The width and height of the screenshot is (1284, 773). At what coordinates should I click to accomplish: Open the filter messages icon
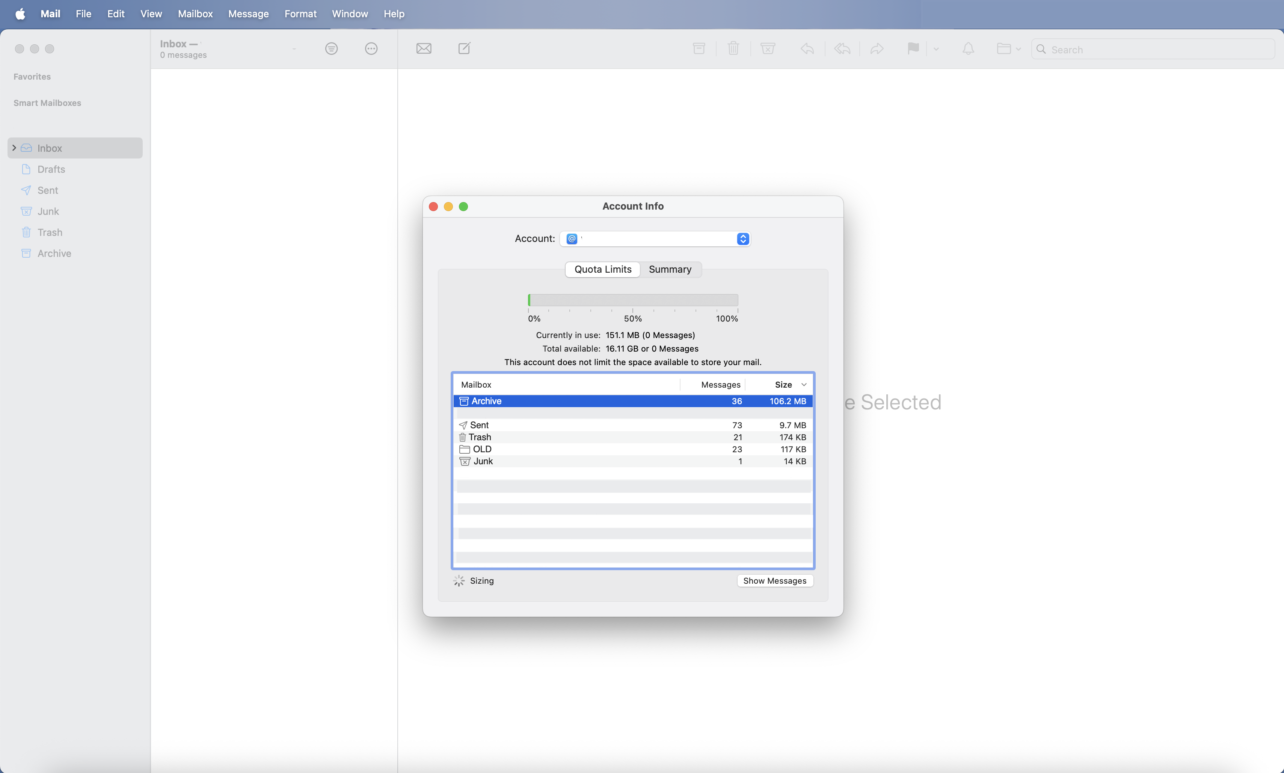[x=331, y=48]
